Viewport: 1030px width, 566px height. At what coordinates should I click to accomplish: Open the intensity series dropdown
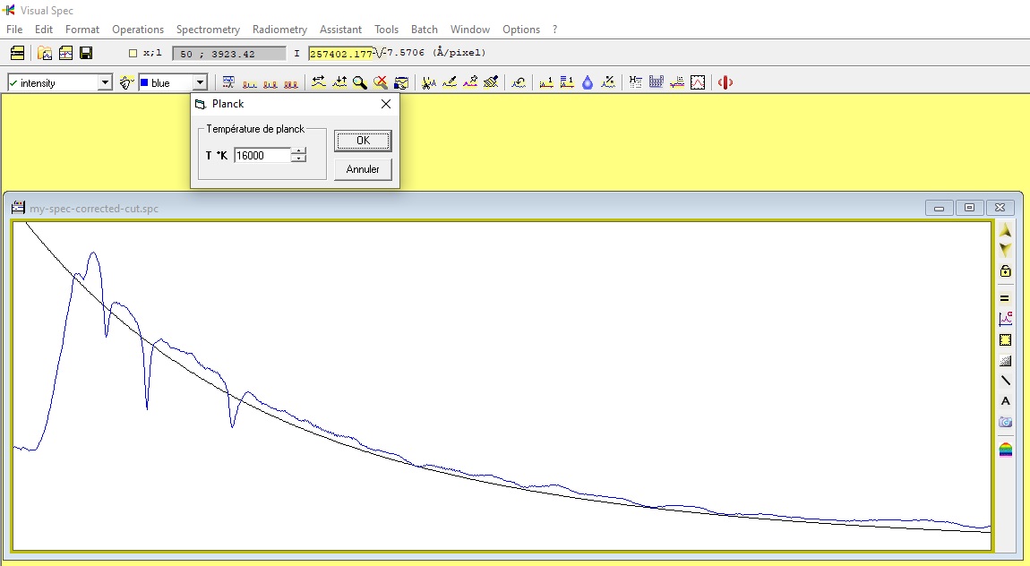(x=105, y=82)
